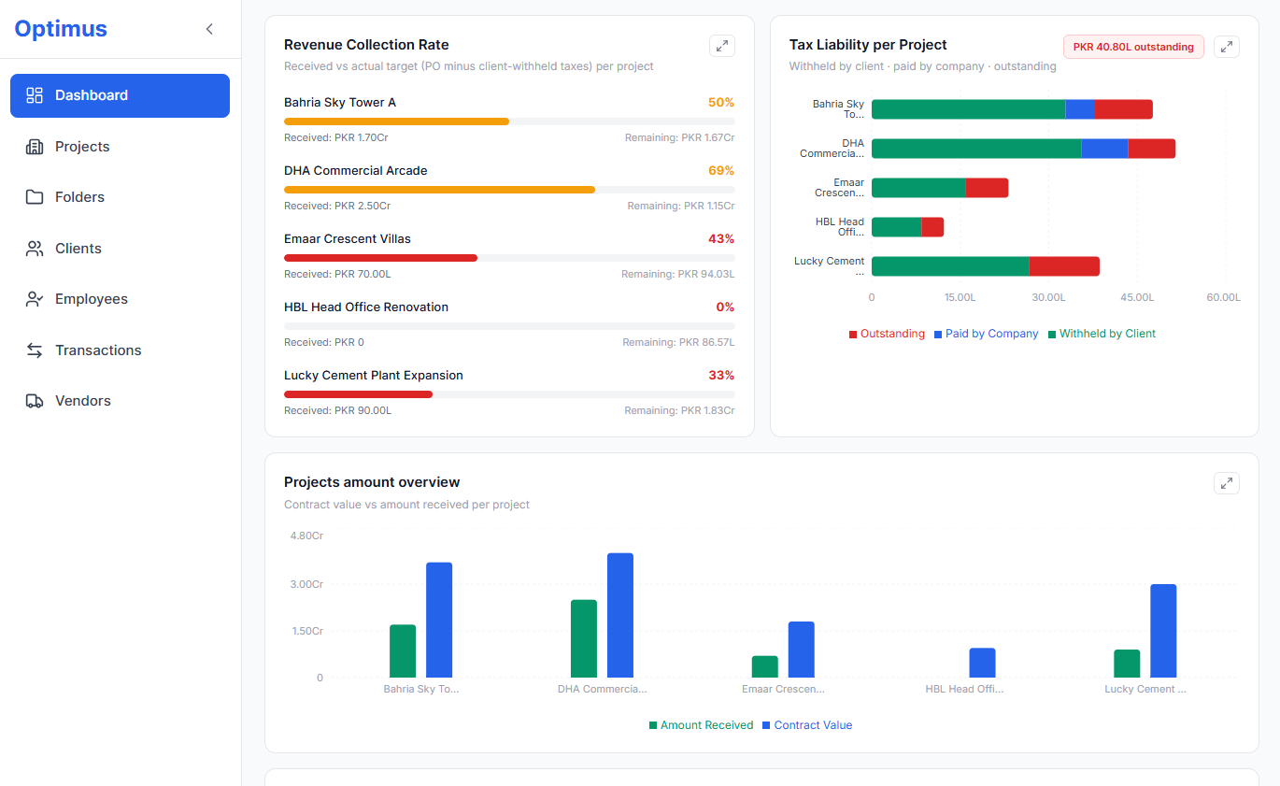Click the blue Contract Value bar for Emaar Crescent
1280x786 pixels.
(x=801, y=650)
